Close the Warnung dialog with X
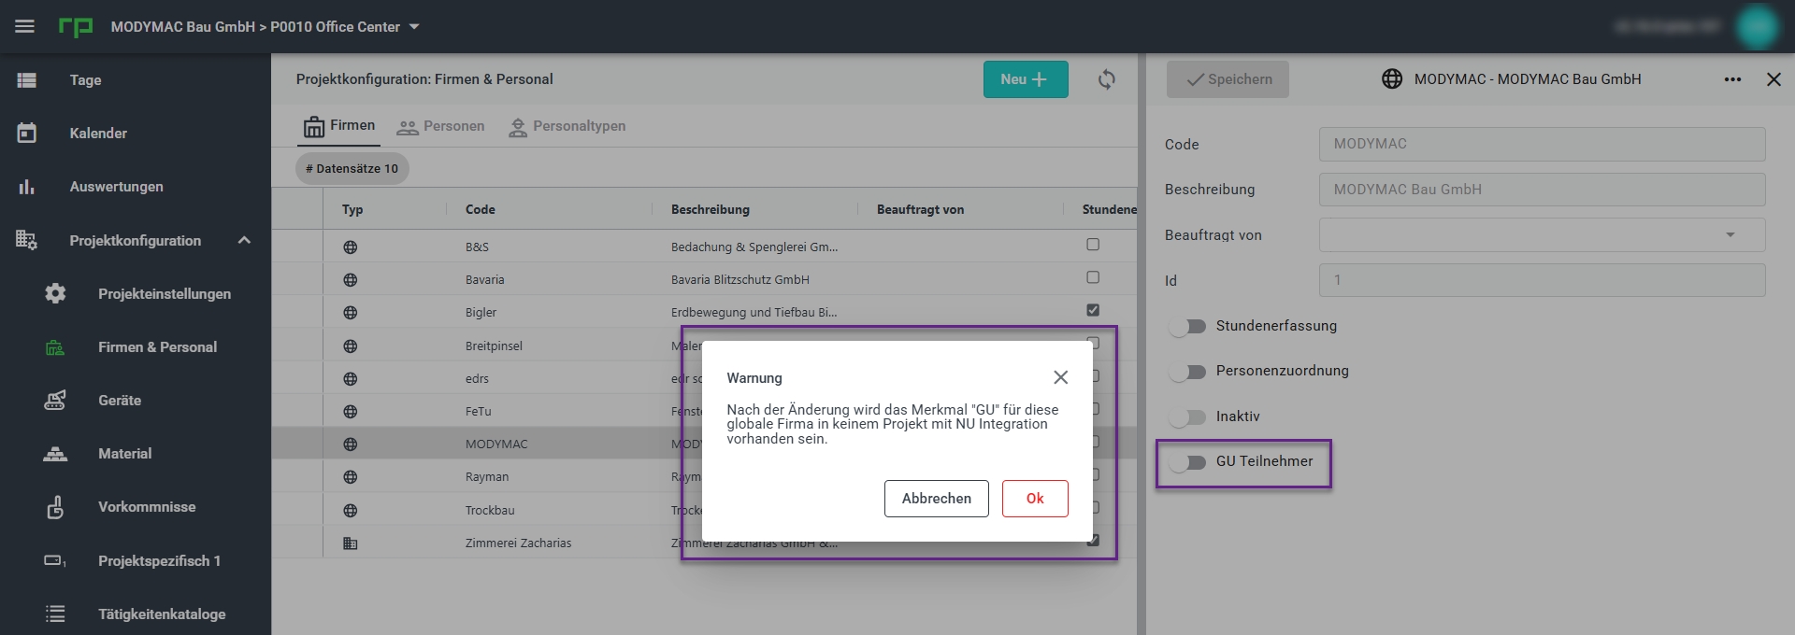Screen dimensions: 1795x635 [1060, 377]
